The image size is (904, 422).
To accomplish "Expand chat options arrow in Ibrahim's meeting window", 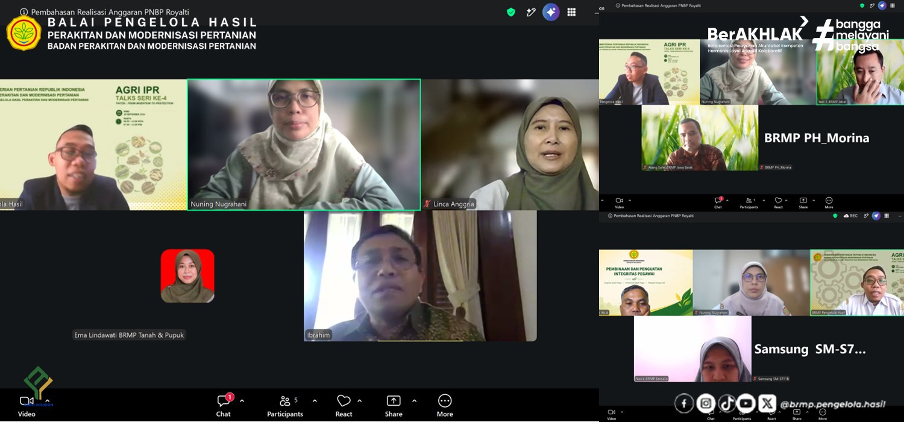I will (x=242, y=401).
